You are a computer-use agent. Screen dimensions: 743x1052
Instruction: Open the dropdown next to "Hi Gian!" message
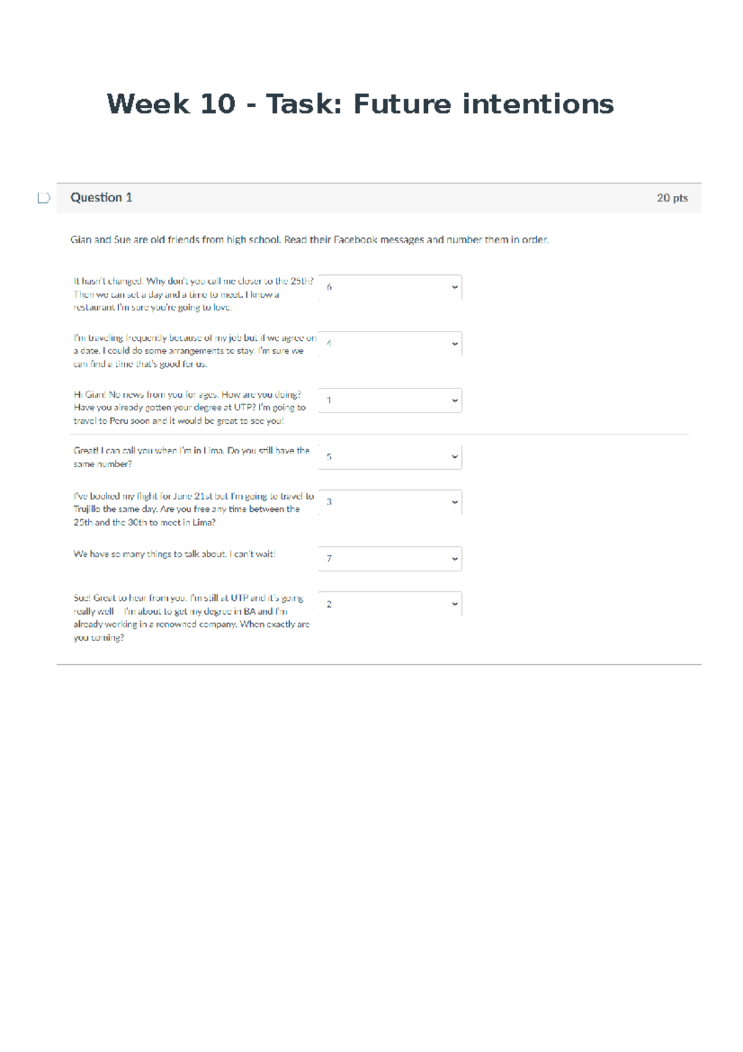click(390, 401)
